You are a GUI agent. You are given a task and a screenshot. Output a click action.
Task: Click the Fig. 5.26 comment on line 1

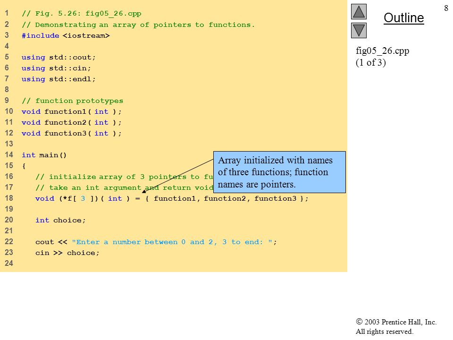click(x=82, y=14)
